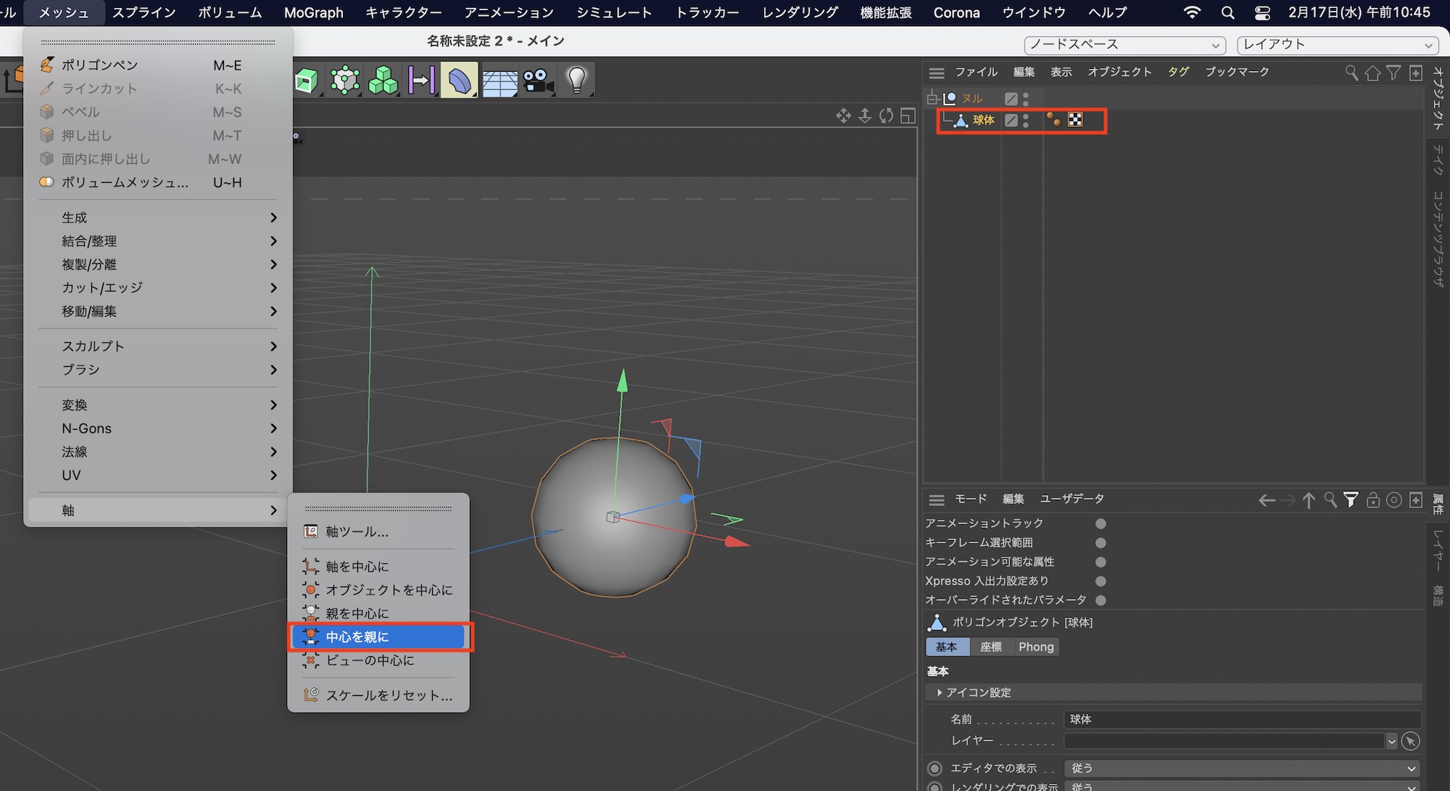Viewport: 1450px width, 791px height.
Task: Toggle the キーフレーム選択範囲 filter dot
Action: (1101, 543)
